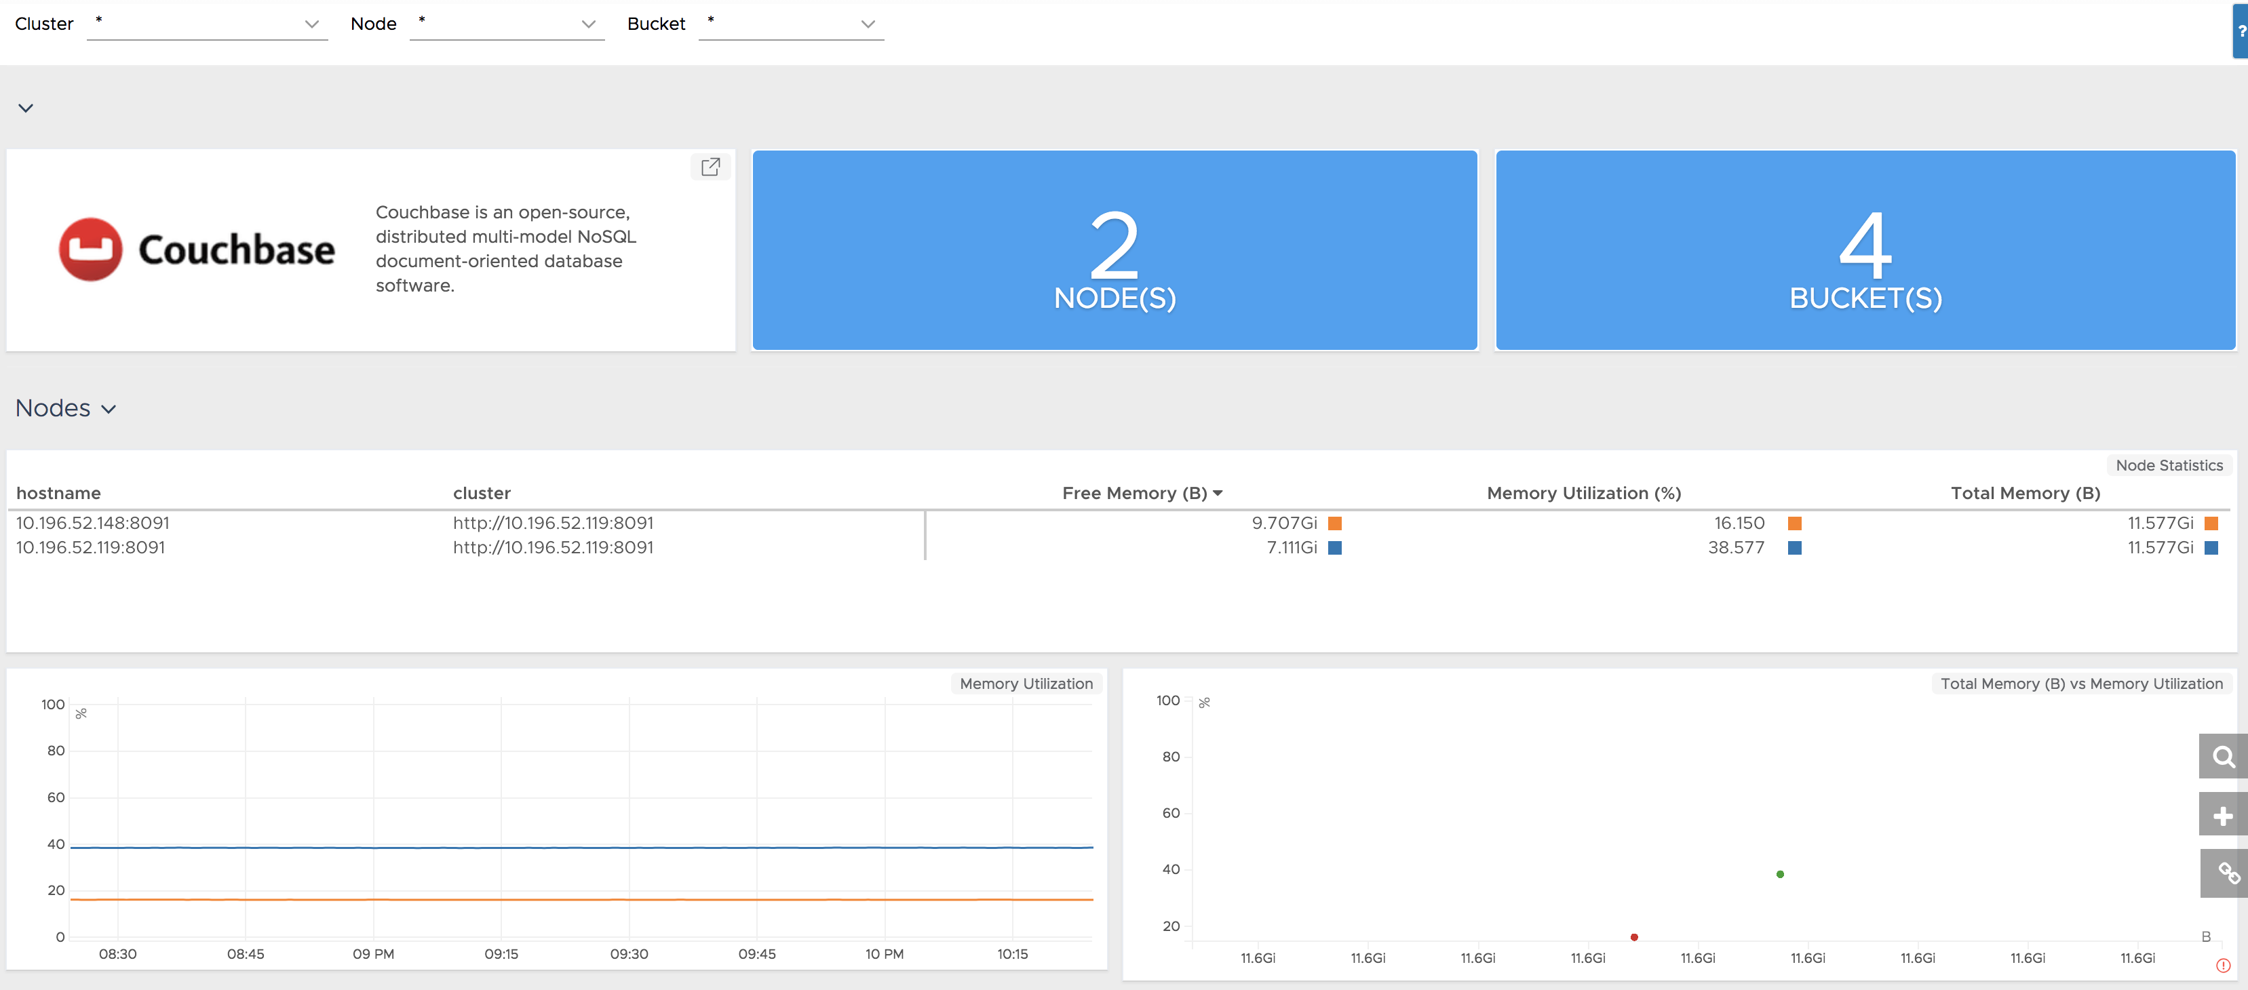Select the 2 NODE(S) tile

click(x=1115, y=250)
